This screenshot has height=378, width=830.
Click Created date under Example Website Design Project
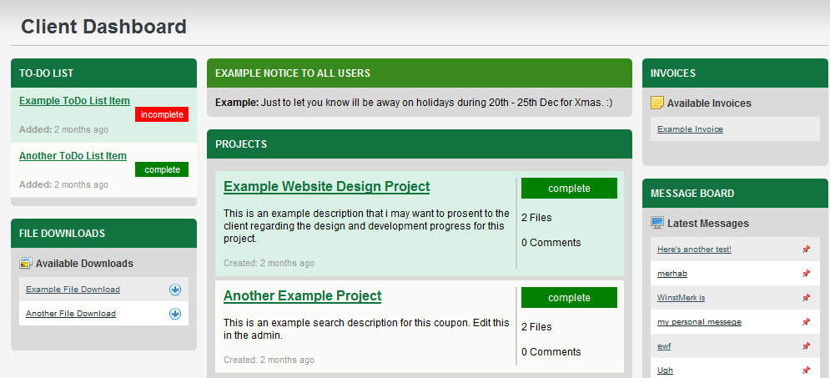pos(269,263)
